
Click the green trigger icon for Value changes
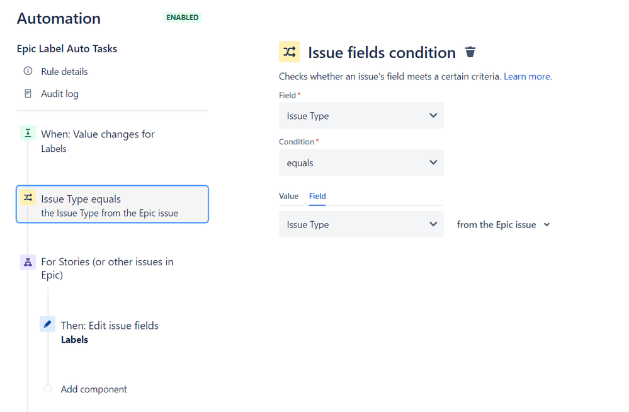tap(28, 134)
